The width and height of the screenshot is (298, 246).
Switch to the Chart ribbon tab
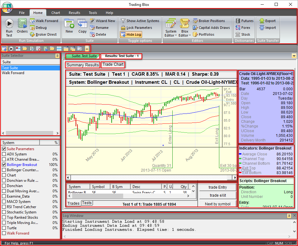pyautogui.click(x=55, y=13)
